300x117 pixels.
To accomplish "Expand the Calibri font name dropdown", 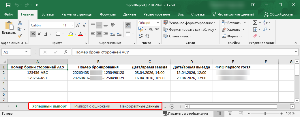I will click(59, 25).
